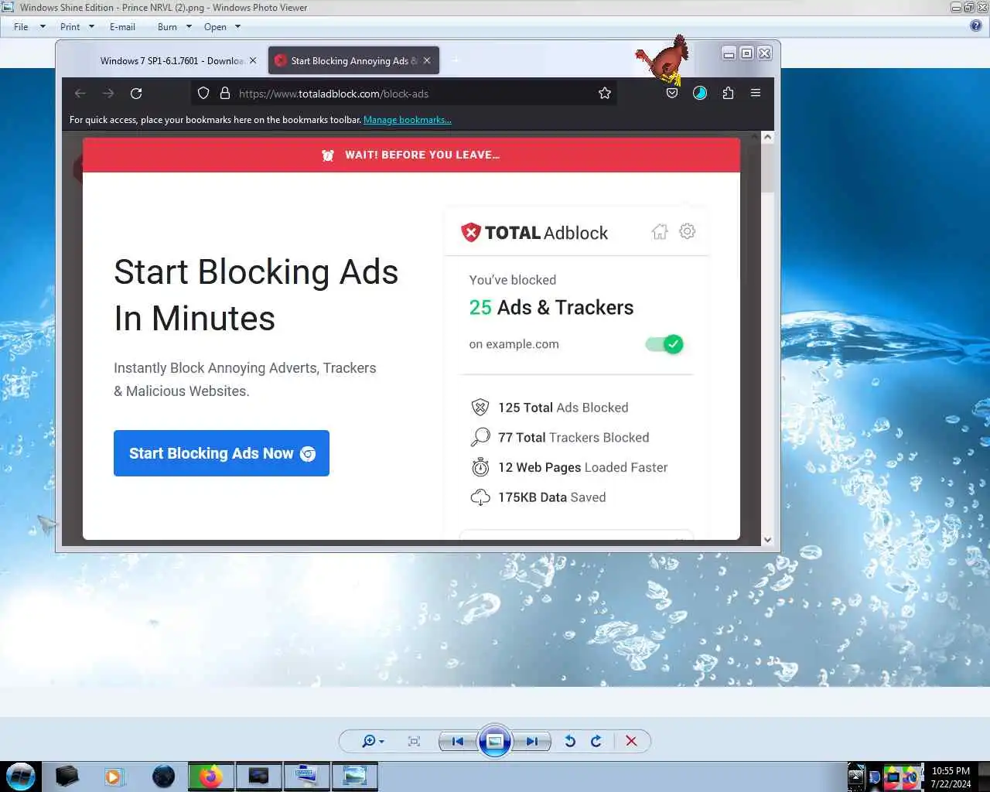Screen dimensions: 990x792
Task: Click the round blue extension icon in toolbar
Action: tap(700, 94)
